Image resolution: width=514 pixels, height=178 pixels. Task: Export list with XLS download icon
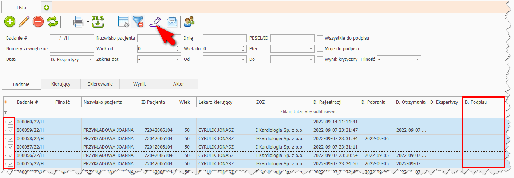(x=98, y=22)
